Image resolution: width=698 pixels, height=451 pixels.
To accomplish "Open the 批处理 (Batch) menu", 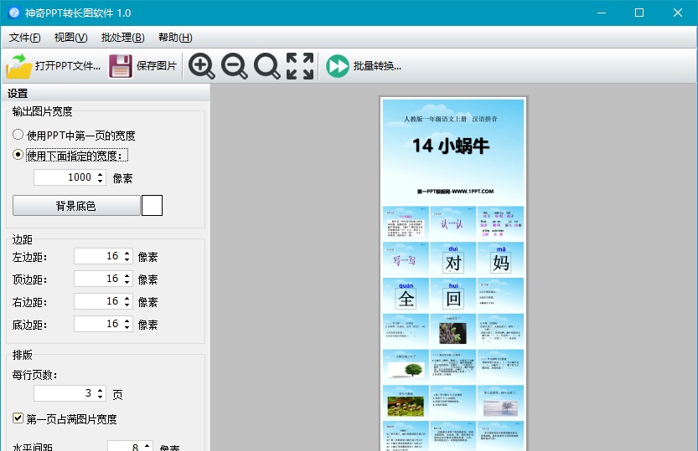I will pos(122,38).
